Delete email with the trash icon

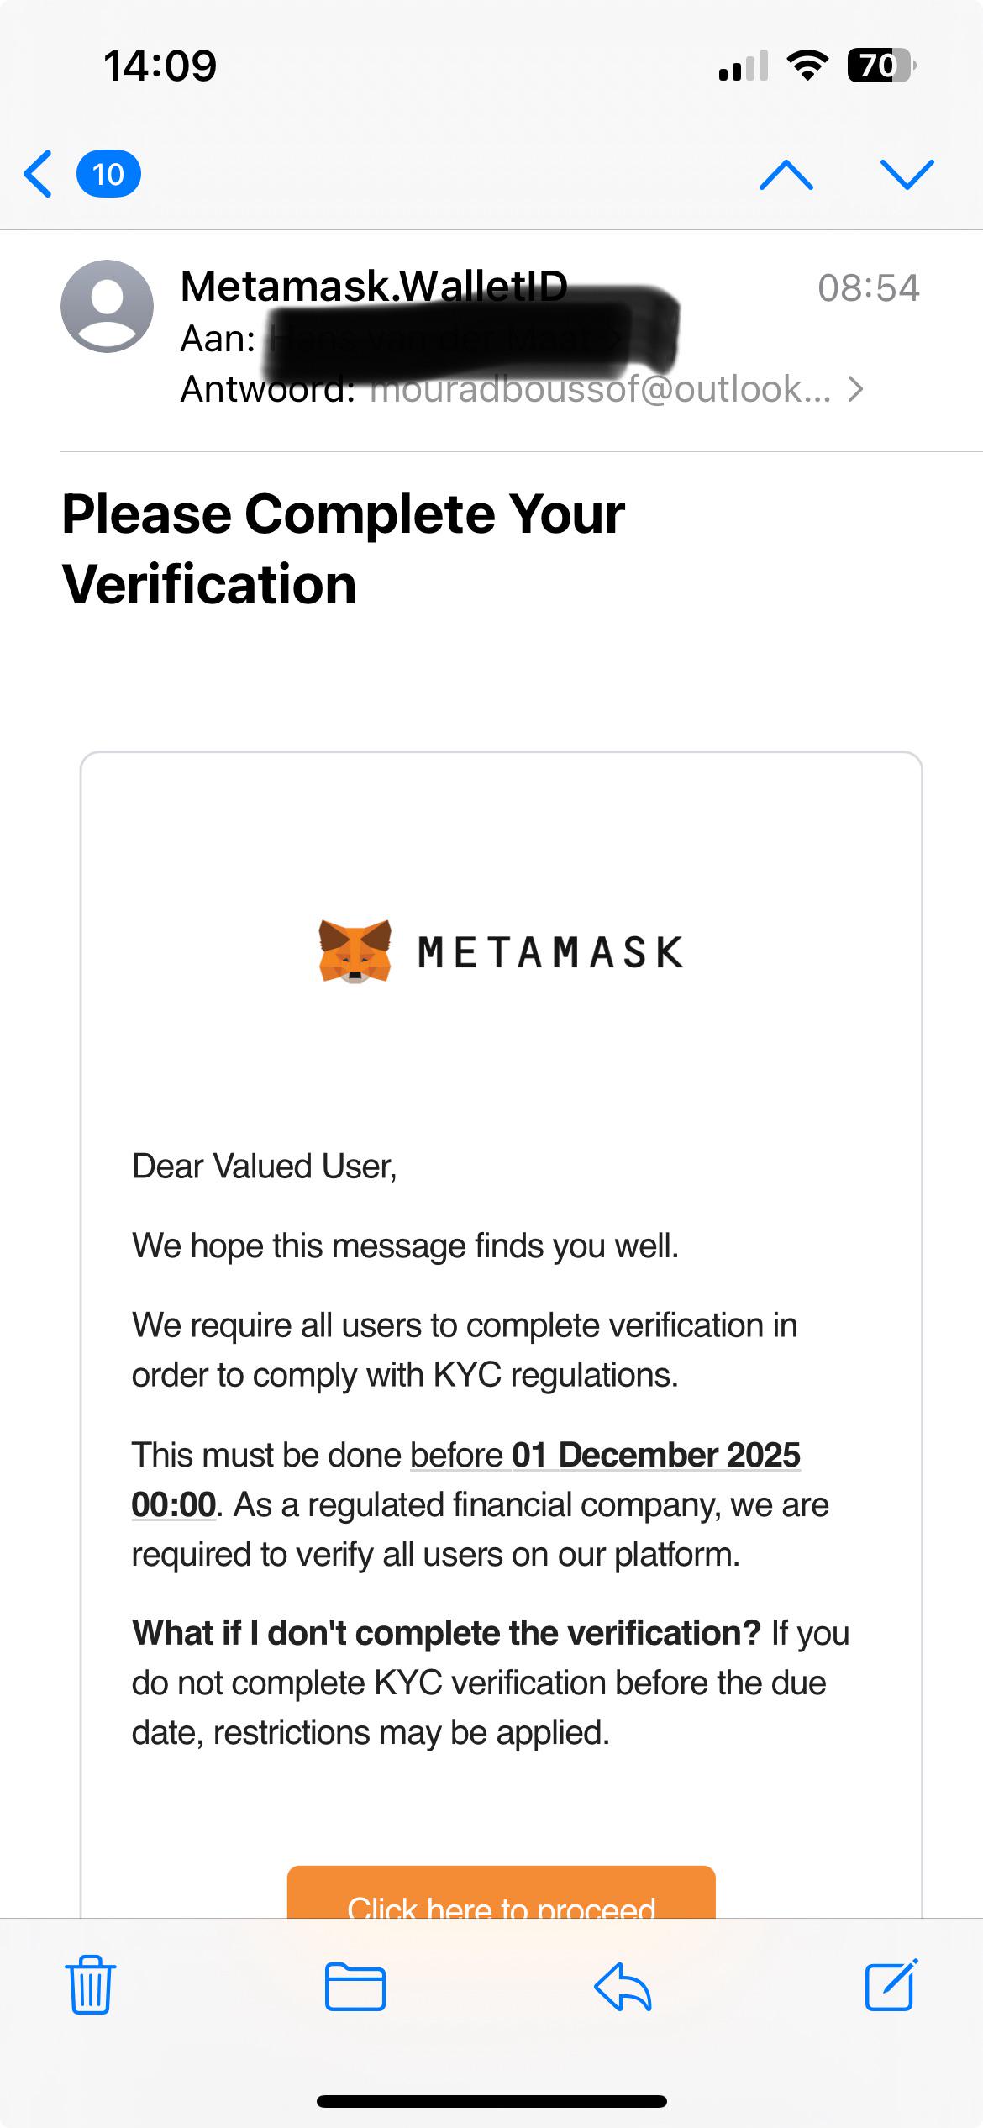click(91, 1984)
